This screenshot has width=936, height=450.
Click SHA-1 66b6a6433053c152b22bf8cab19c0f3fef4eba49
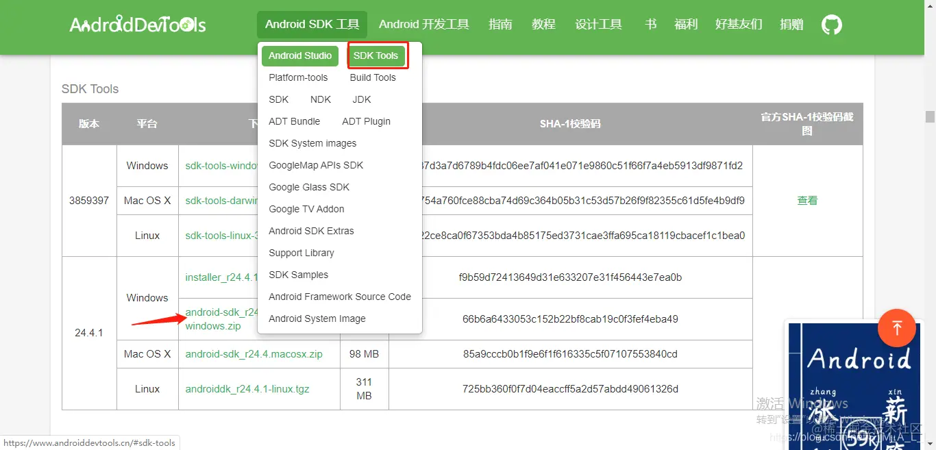point(570,319)
